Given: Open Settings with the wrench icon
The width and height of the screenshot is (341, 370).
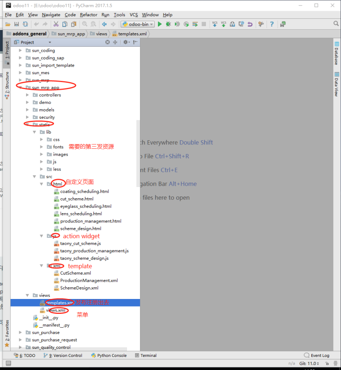Looking at the screenshot, I should 261,24.
